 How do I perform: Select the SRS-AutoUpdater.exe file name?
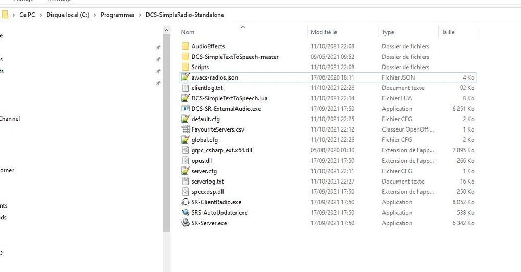pos(220,213)
